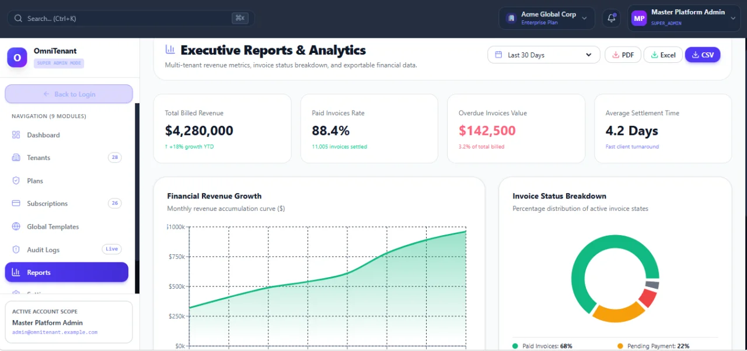Click the $4,280,000 total billed revenue value

click(x=199, y=130)
